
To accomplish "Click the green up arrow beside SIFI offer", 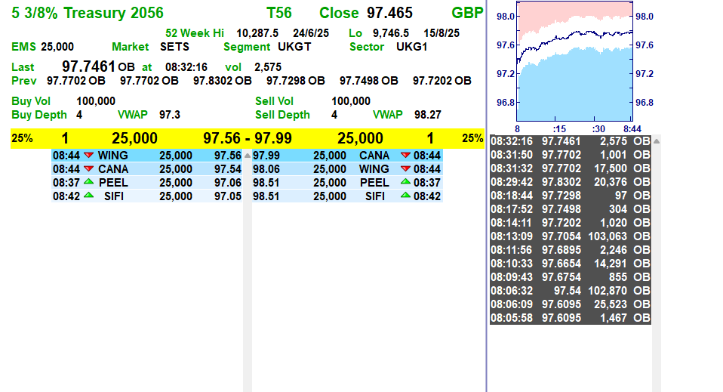I will pos(405,196).
